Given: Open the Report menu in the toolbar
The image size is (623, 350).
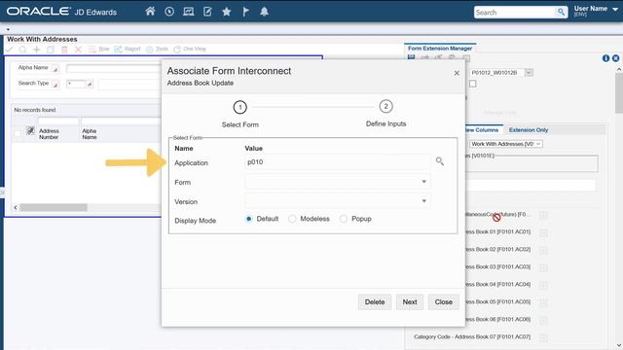Looking at the screenshot, I should tap(128, 49).
